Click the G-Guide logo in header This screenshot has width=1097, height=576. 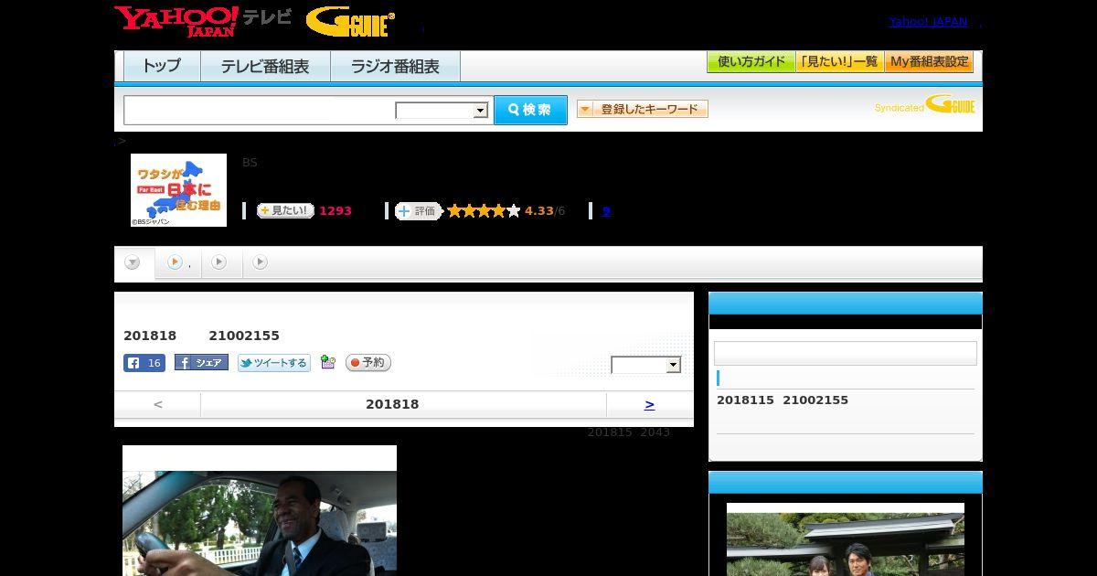coord(350,21)
